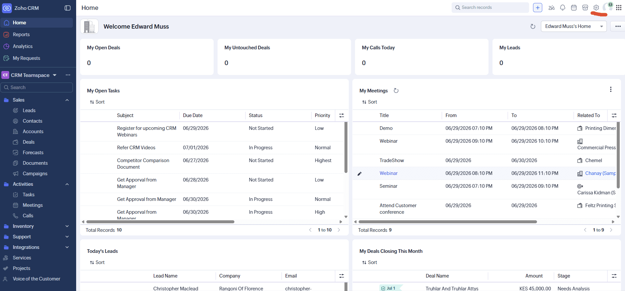
Task: Go to Home in sidebar
Action: 37,23
